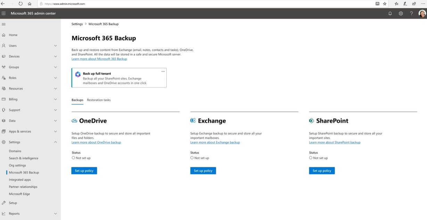Open Org settings in the sidebar
Viewport: 427px width, 220px height.
click(17, 166)
